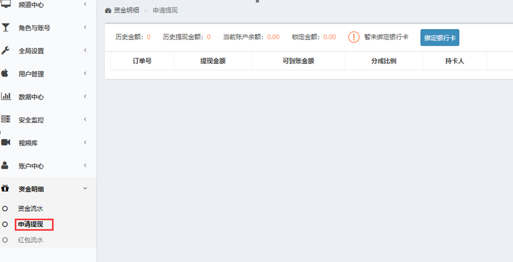Click 申请提现 in the breadcrumb

tap(165, 11)
